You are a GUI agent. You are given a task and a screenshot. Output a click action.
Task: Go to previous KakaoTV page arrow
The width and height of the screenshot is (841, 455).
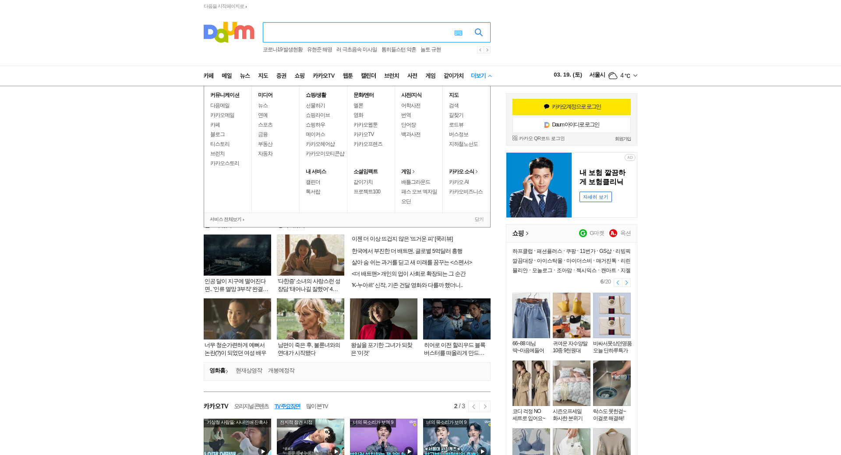[x=474, y=406]
